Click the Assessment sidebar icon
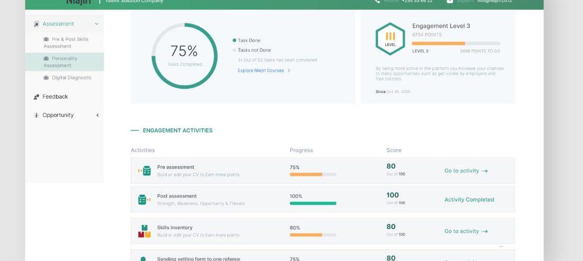Viewport: 583px width, 261px height. coord(36,24)
